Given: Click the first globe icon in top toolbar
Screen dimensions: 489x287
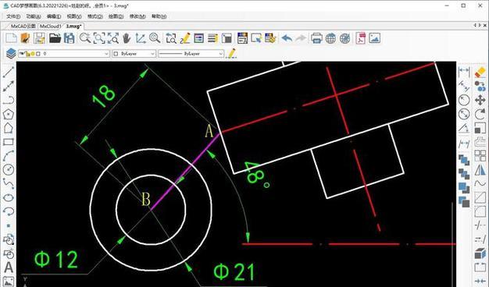Looking at the screenshot, I should (330, 38).
